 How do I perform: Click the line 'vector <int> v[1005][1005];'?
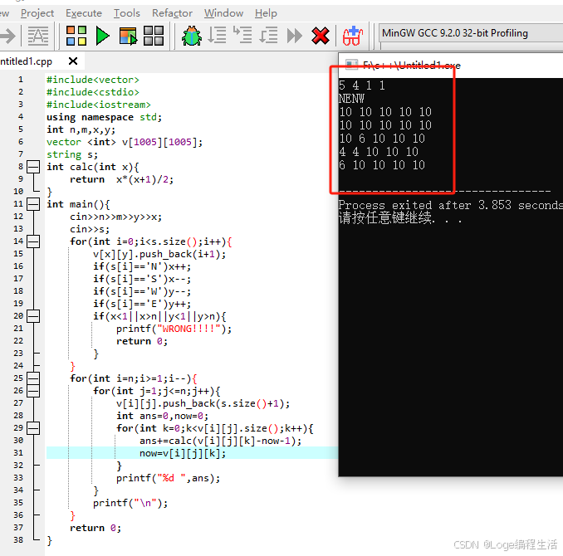(x=125, y=142)
